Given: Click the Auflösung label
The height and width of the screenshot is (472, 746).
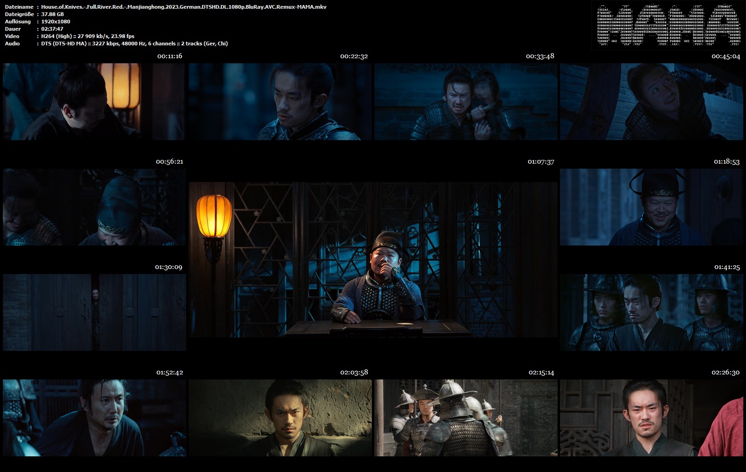Looking at the screenshot, I should (18, 22).
